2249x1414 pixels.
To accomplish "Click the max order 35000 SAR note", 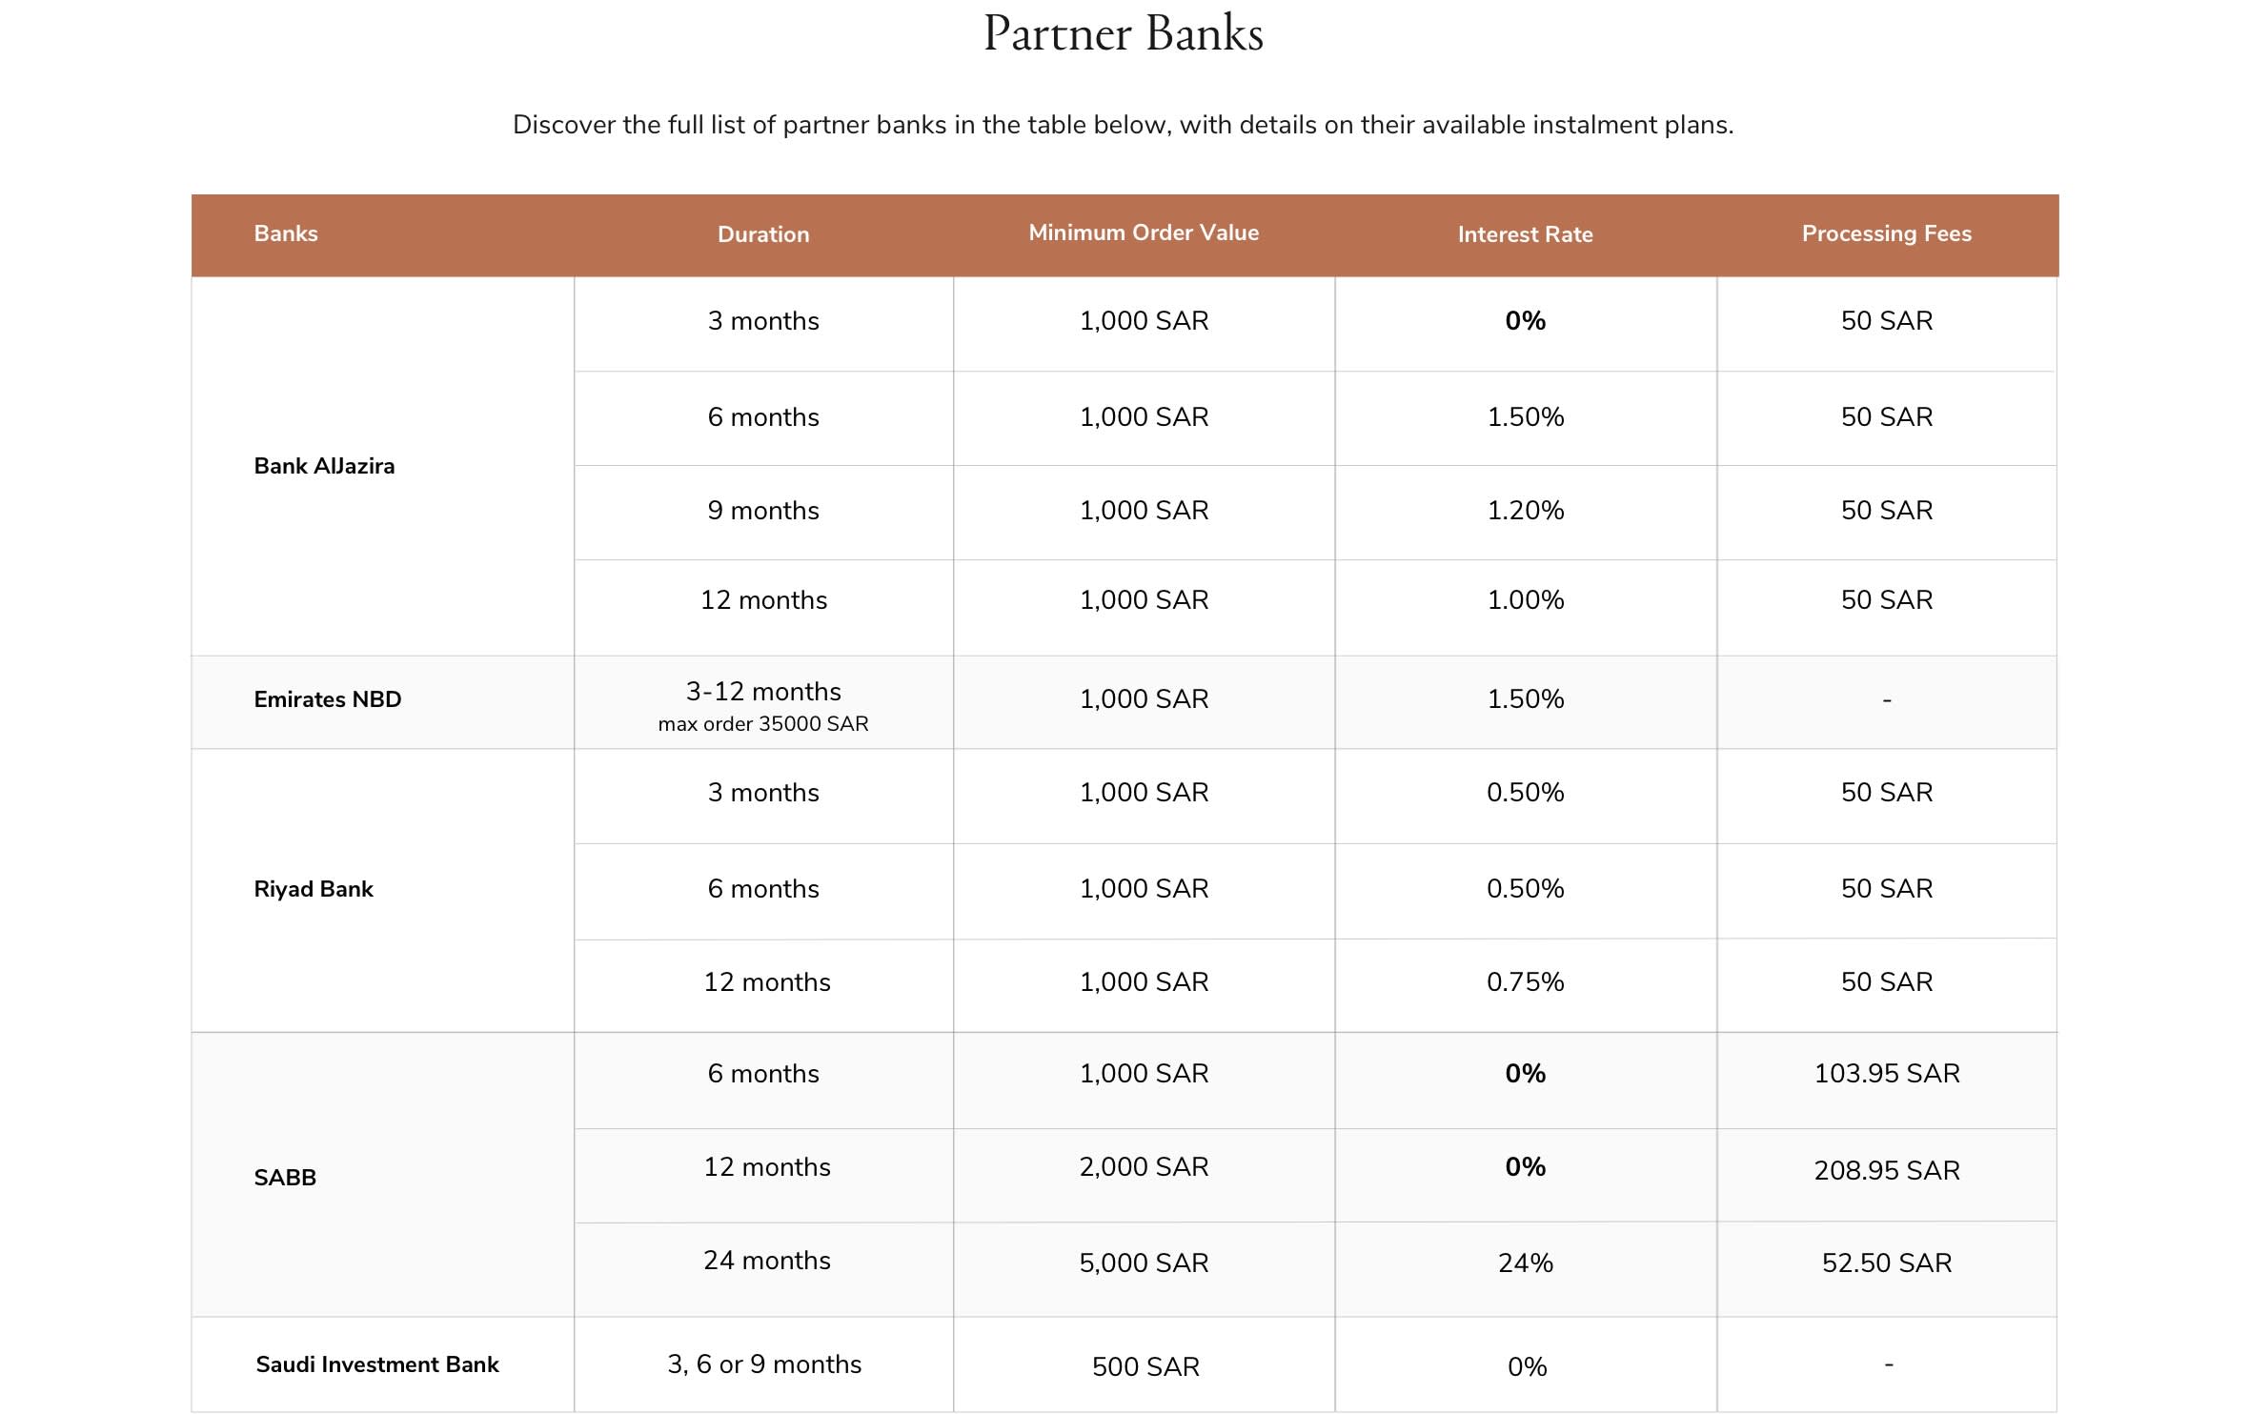I will click(763, 724).
